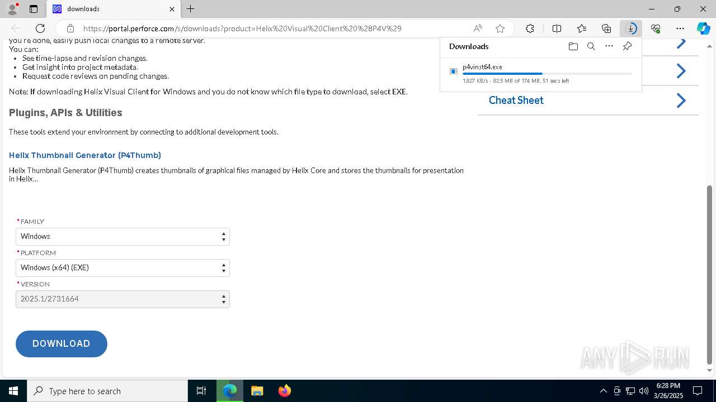Open Edge Settings and more menu
Image resolution: width=716 pixels, height=402 pixels.
[x=680, y=28]
